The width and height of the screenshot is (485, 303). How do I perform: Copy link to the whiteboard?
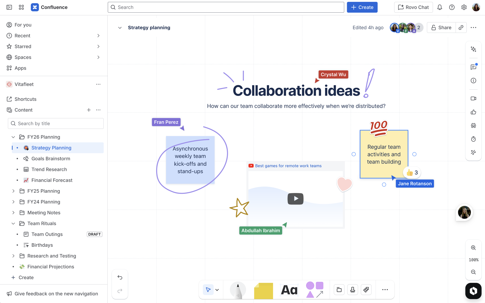[x=461, y=28]
